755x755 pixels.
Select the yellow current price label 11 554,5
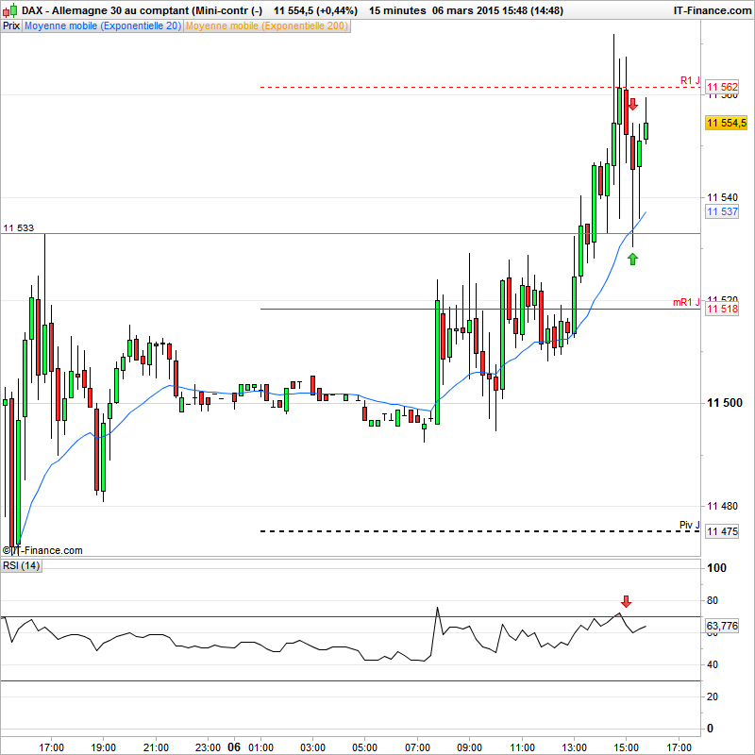pyautogui.click(x=726, y=123)
